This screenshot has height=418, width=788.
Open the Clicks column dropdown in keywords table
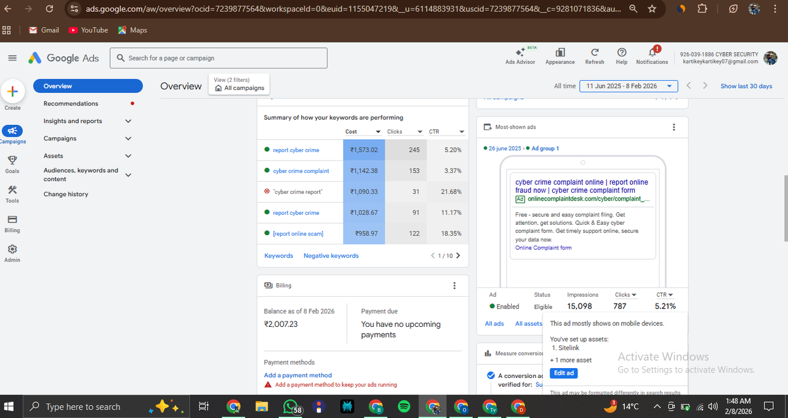[x=420, y=132]
